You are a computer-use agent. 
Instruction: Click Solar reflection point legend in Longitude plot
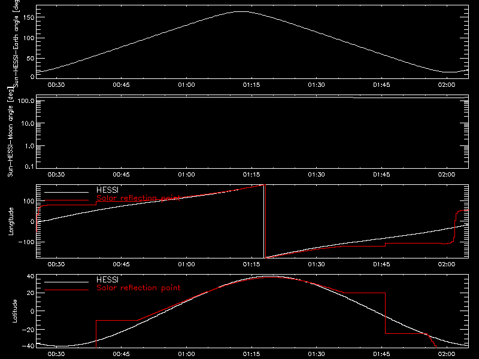click(x=138, y=198)
